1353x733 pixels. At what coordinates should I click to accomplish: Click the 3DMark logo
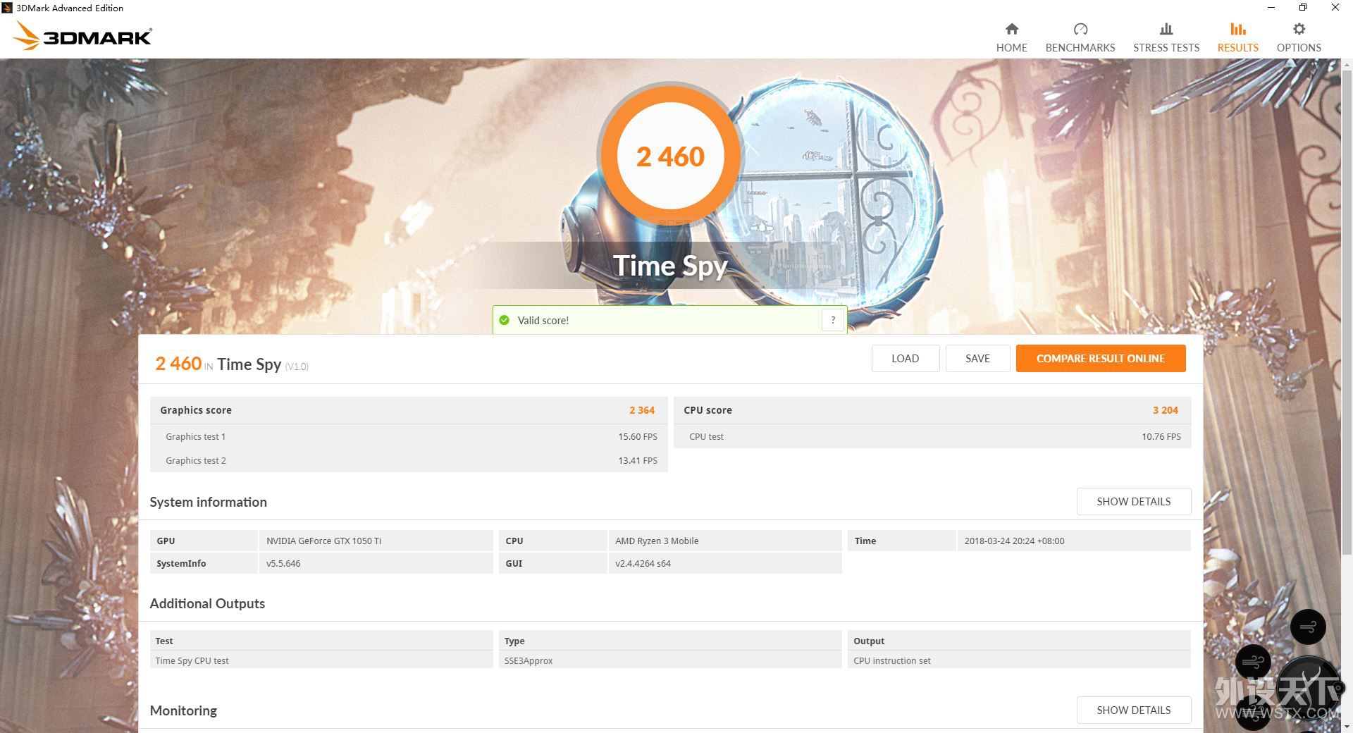click(x=82, y=36)
